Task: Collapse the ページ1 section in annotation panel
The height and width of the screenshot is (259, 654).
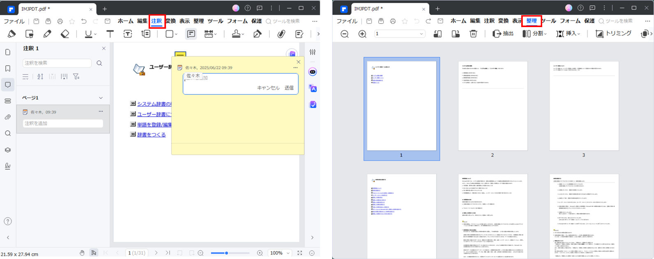Action: tap(101, 98)
